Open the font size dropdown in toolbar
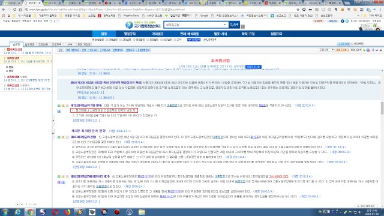This screenshot has width=384, height=216. click(326, 50)
